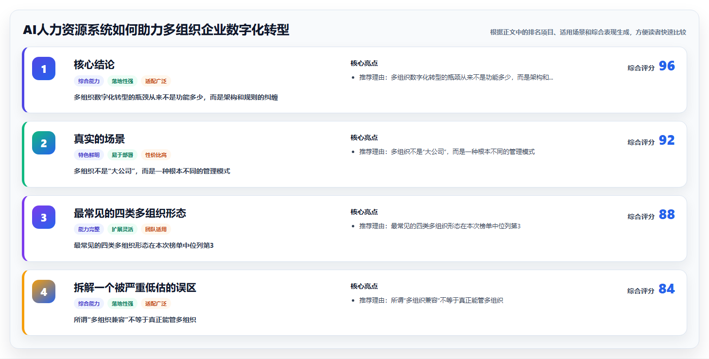Click 落地性强 tag in the 拆解一个被严重低估的误区 card
709x359 pixels.
[122, 304]
